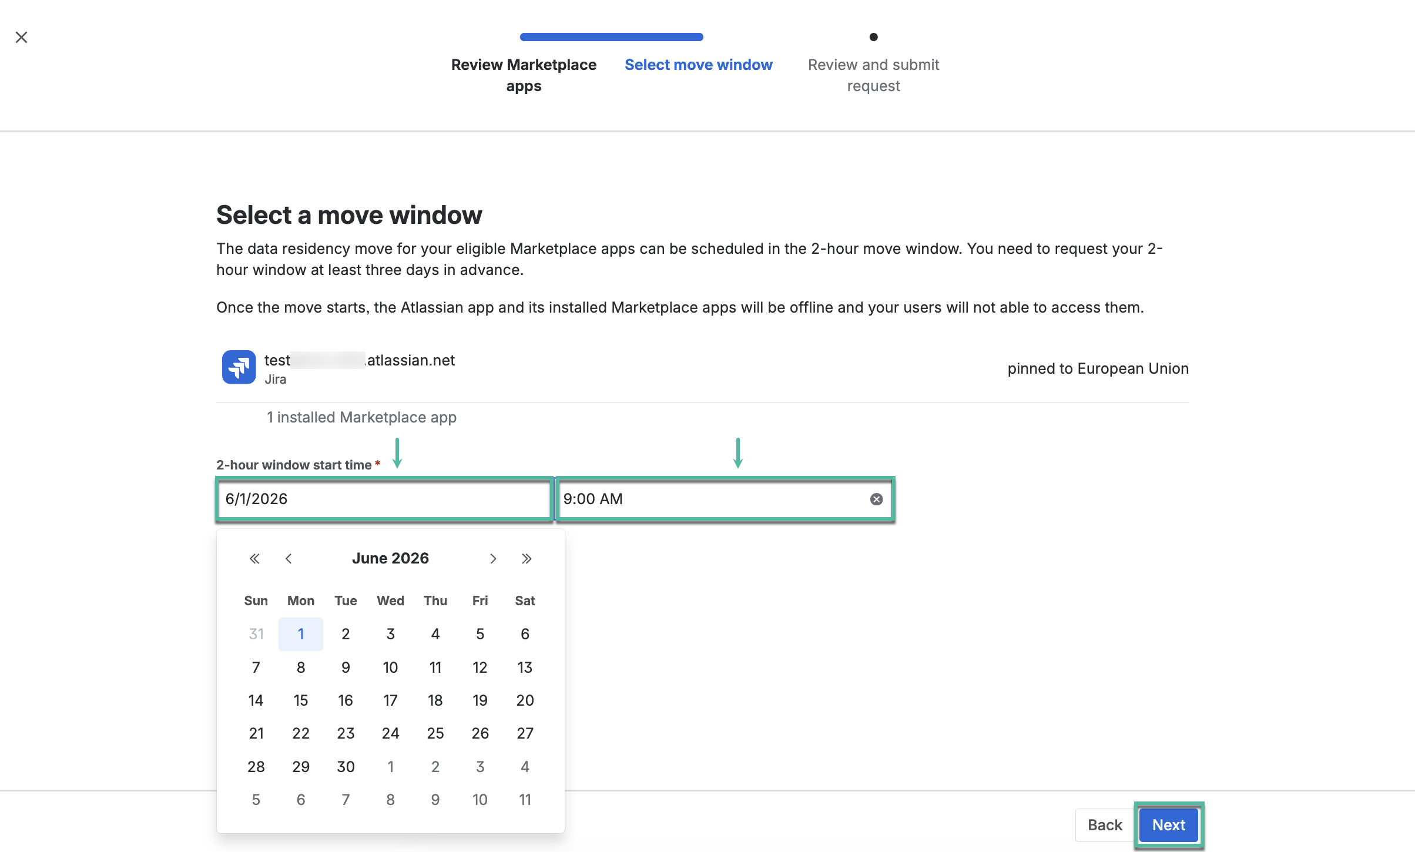1415x852 pixels.
Task: Go to previous year in calendar
Action: [254, 558]
